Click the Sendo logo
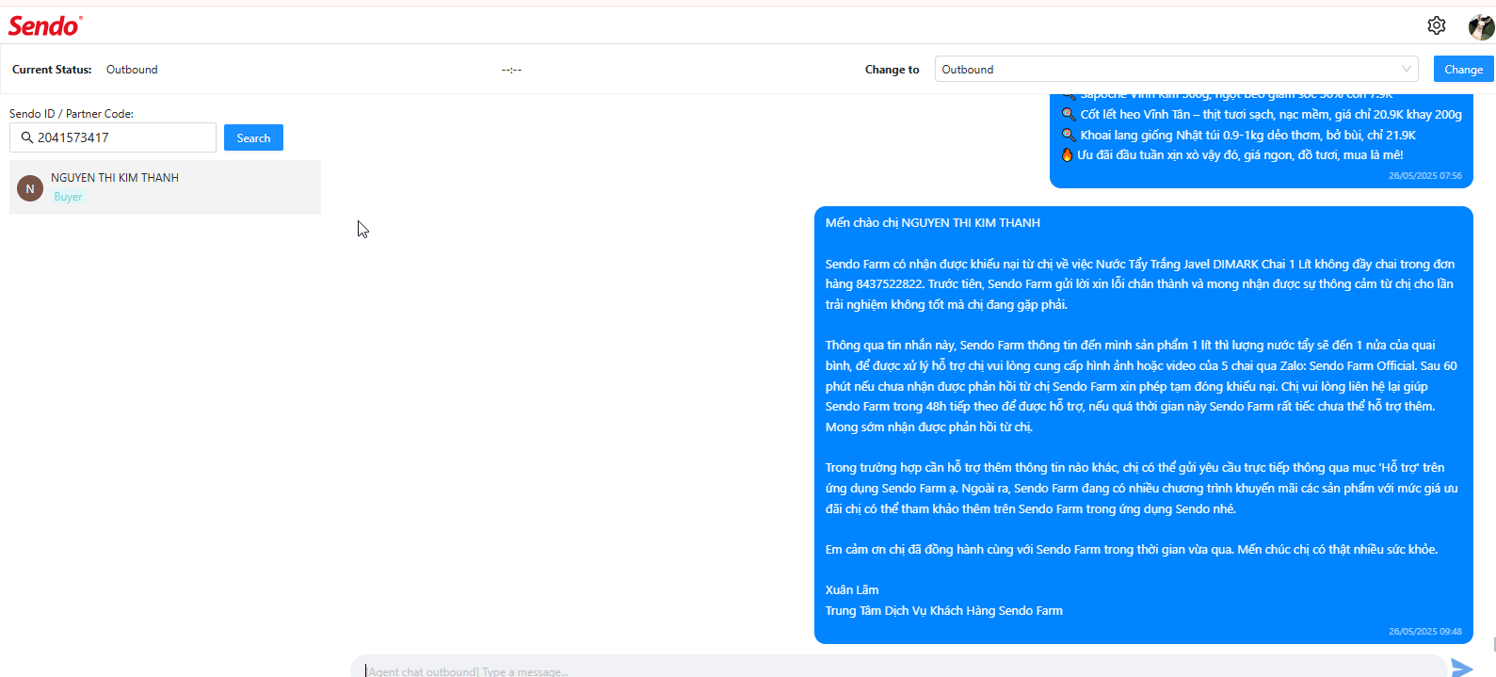The image size is (1496, 677). pos(45,25)
